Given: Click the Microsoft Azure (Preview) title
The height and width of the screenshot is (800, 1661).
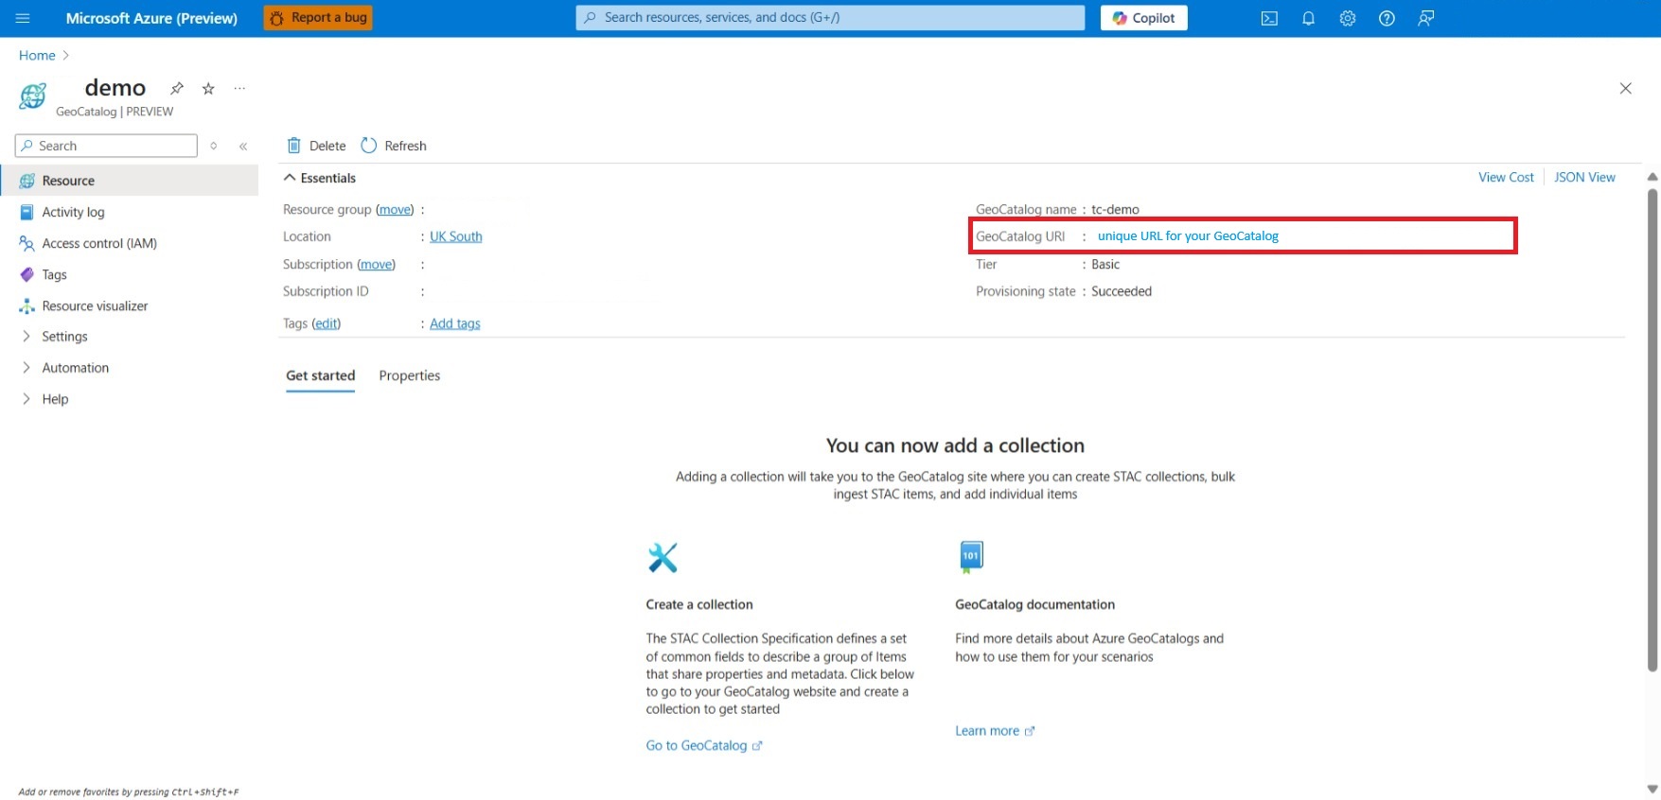Looking at the screenshot, I should pyautogui.click(x=151, y=18).
